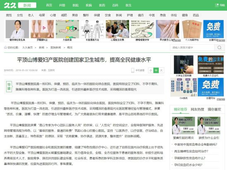227x170 pixels.
Task: Open the 免费的云主机 ad thumbnail
Action: [x=210, y=65]
